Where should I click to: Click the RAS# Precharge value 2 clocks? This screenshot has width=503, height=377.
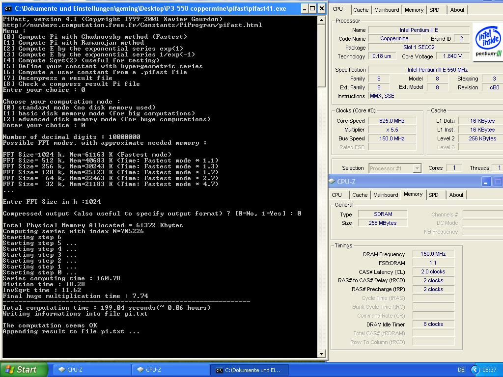coord(433,289)
